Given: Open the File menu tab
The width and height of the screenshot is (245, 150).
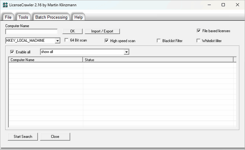Looking at the screenshot, I should [x=8, y=17].
